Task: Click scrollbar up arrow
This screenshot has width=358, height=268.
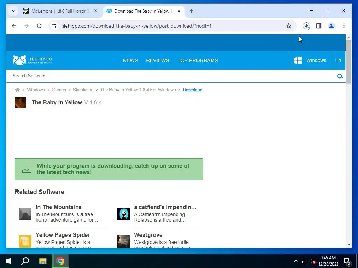Action: [349, 37]
